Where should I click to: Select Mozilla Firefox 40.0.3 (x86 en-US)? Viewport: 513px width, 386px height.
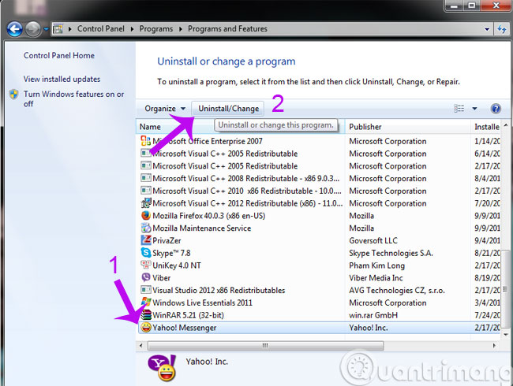coord(208,216)
